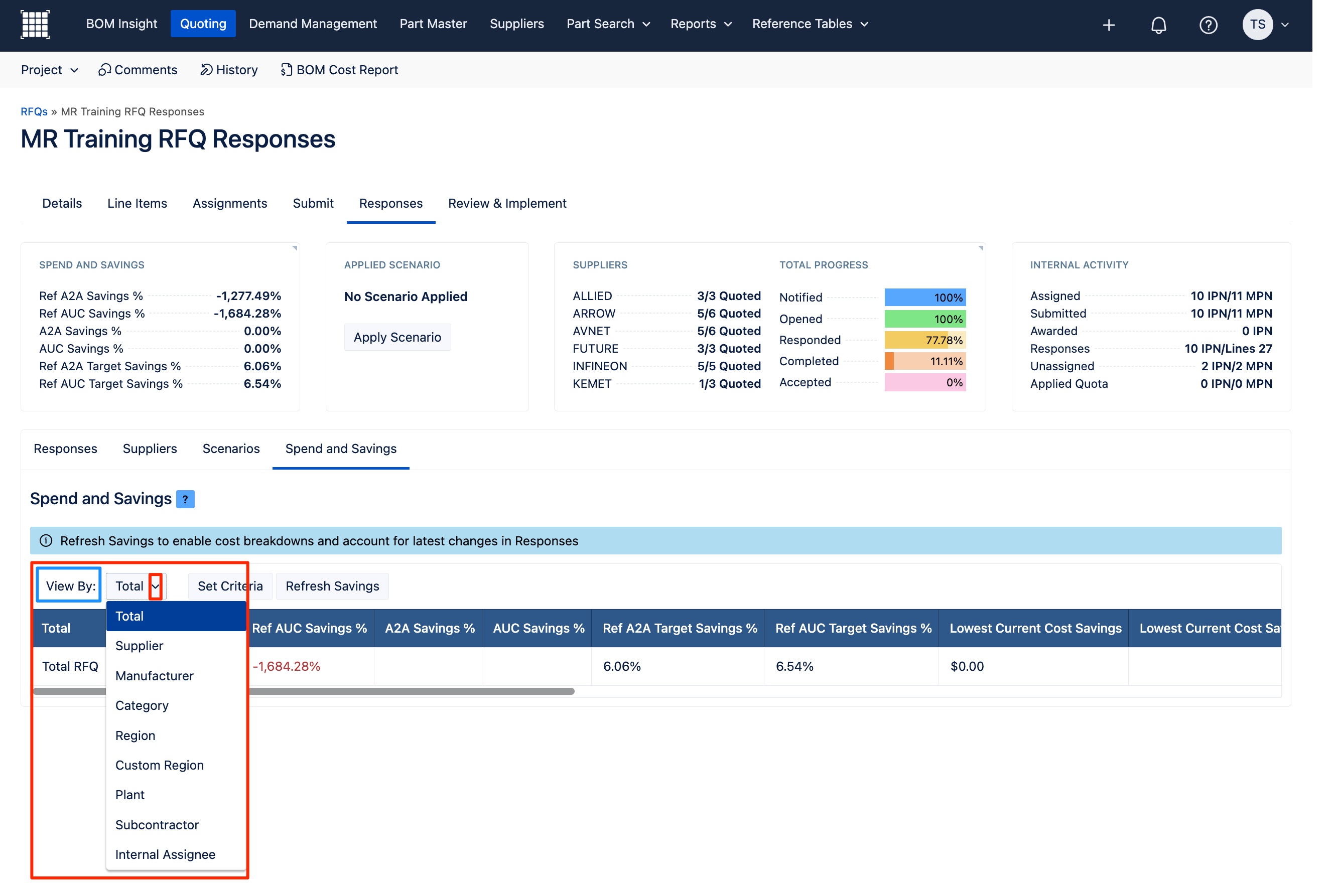Click the Opened 100% progress bar
1333x886 pixels.
coord(925,319)
